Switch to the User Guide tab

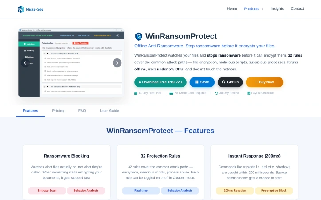point(110,111)
